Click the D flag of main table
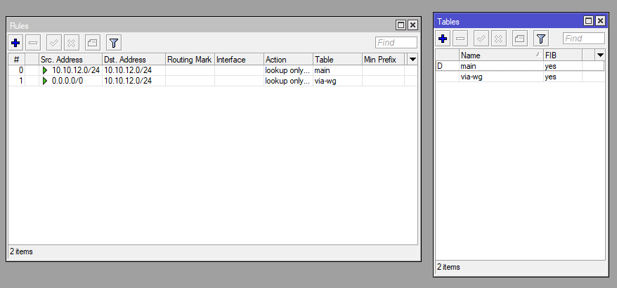The height and width of the screenshot is (288, 617). 439,66
